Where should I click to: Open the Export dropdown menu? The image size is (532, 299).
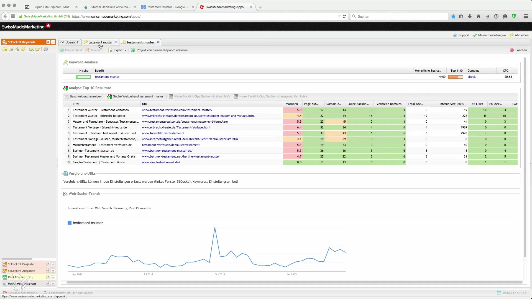117,50
